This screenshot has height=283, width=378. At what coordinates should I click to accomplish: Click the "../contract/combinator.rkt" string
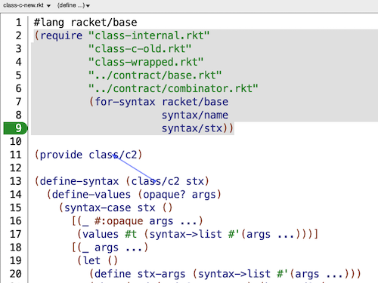coord(173,88)
